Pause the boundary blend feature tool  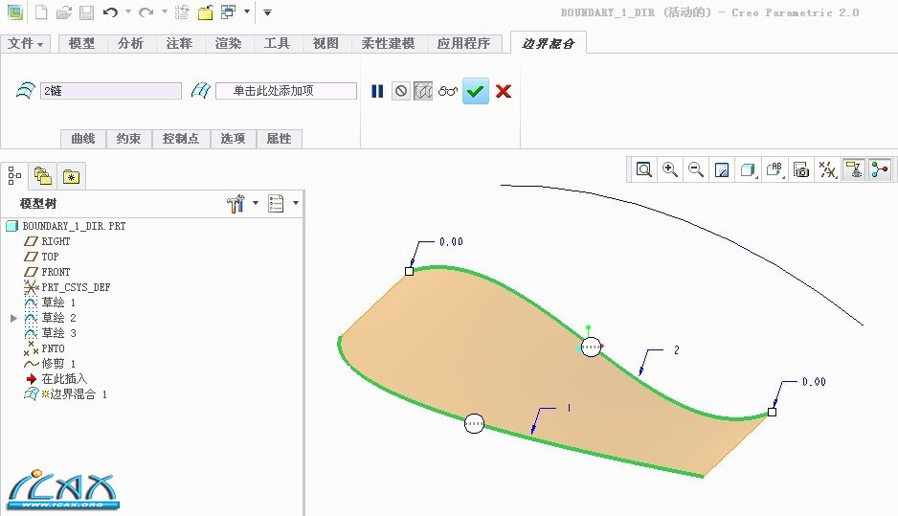tap(377, 91)
